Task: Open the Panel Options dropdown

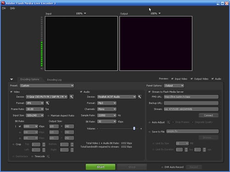Action: tap(174, 86)
